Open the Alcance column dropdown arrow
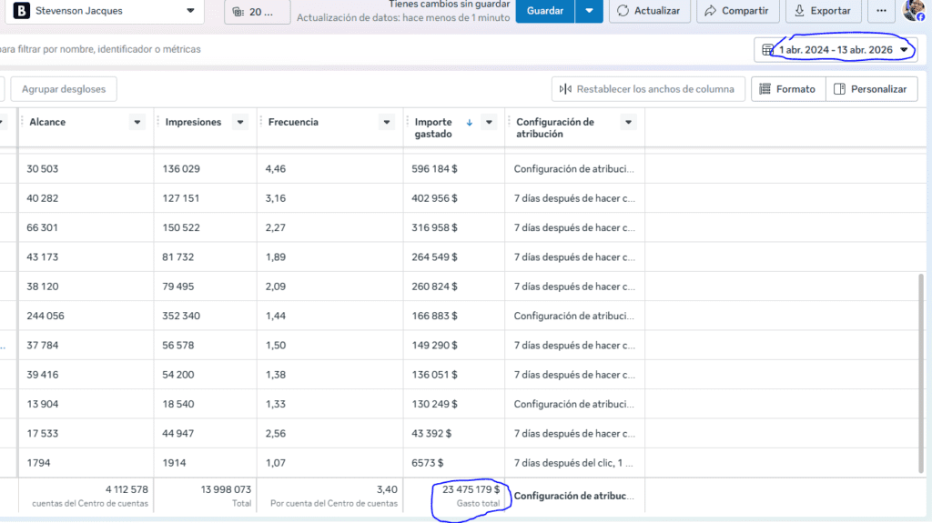This screenshot has height=523, width=932. click(x=137, y=122)
